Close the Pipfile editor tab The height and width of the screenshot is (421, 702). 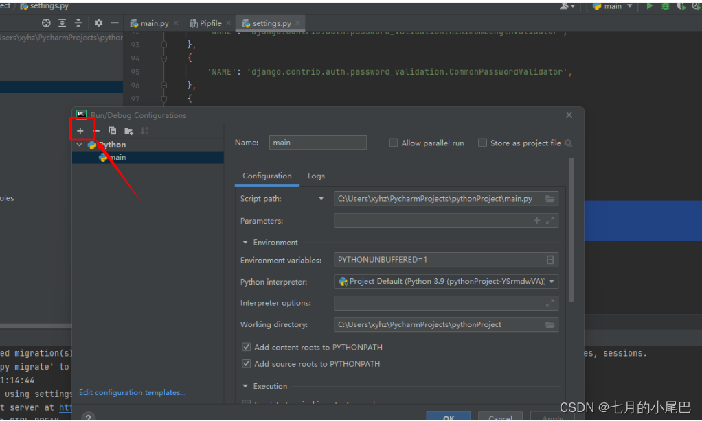pos(228,23)
